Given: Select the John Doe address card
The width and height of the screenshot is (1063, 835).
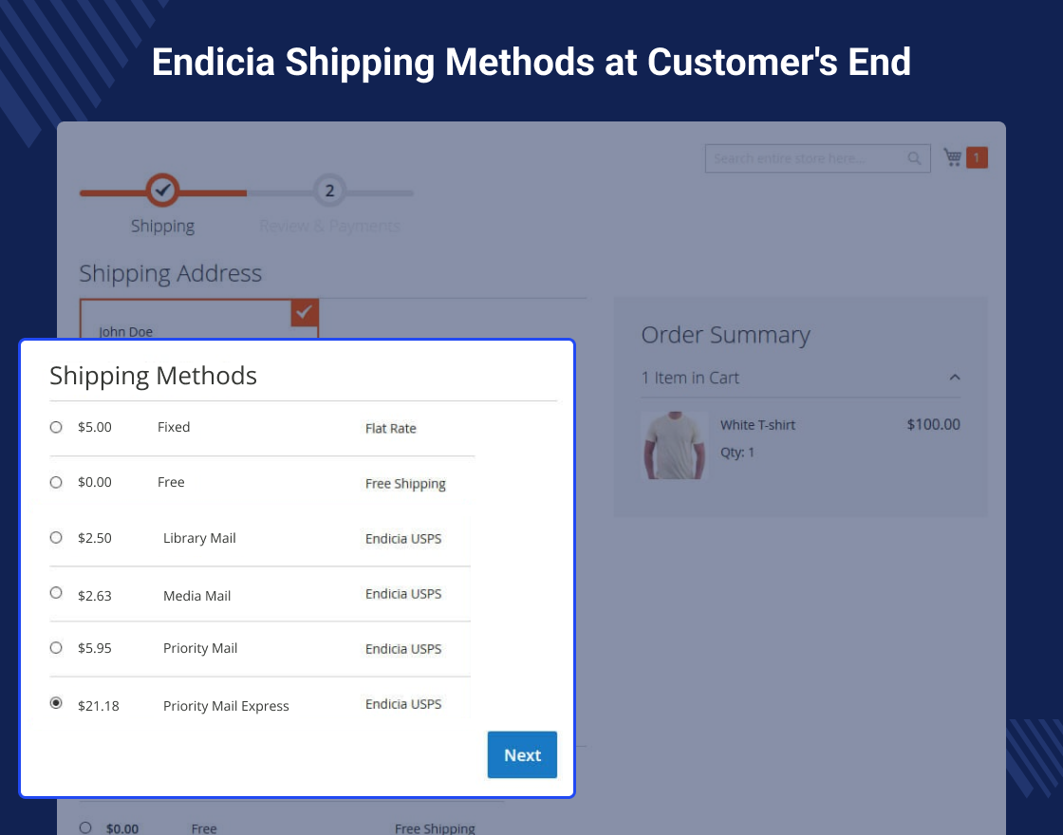Looking at the screenshot, I should [x=198, y=320].
